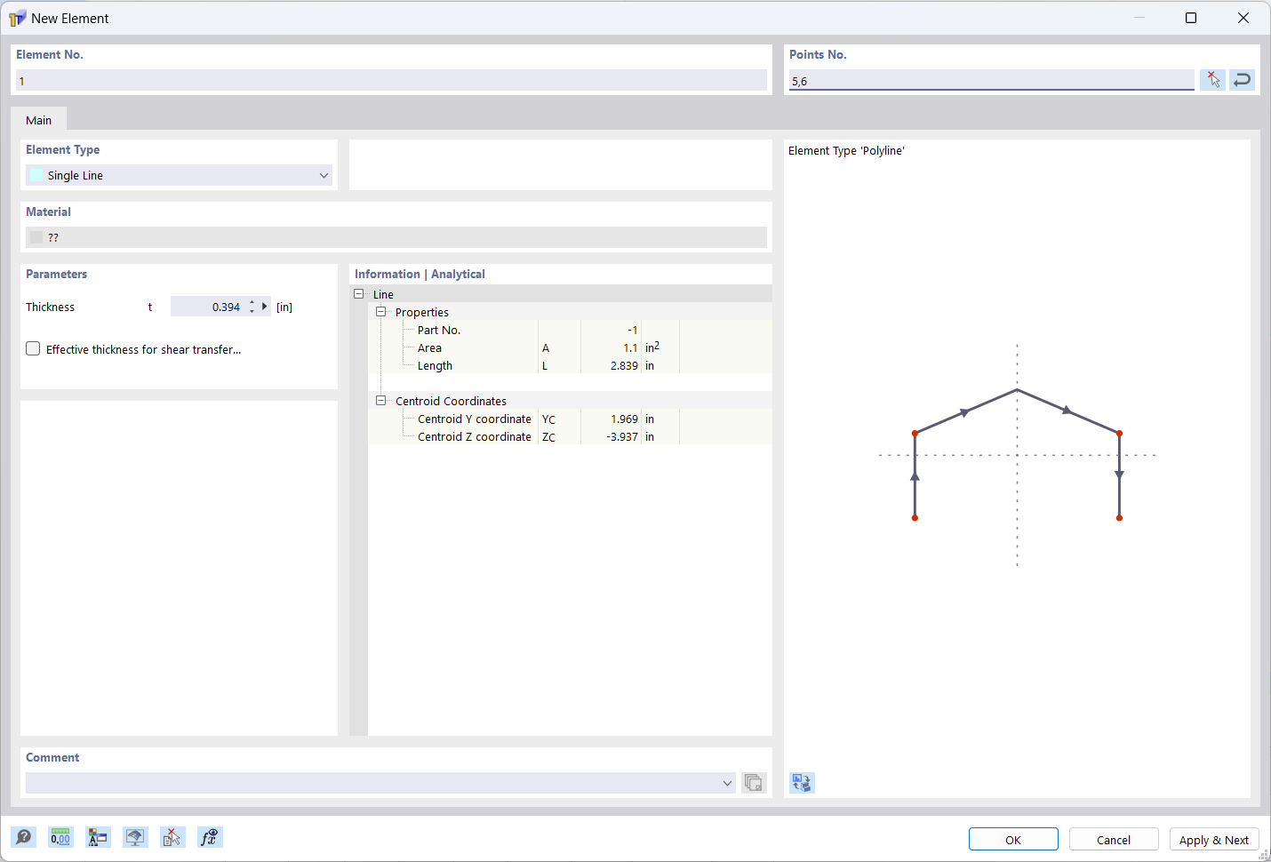Confirm with the OK button
Image resolution: width=1271 pixels, height=862 pixels.
tap(1013, 840)
